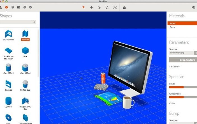Viewport: 197px width, 124px height.
Task: Choose the Box shape
Action: [x=26, y=52]
